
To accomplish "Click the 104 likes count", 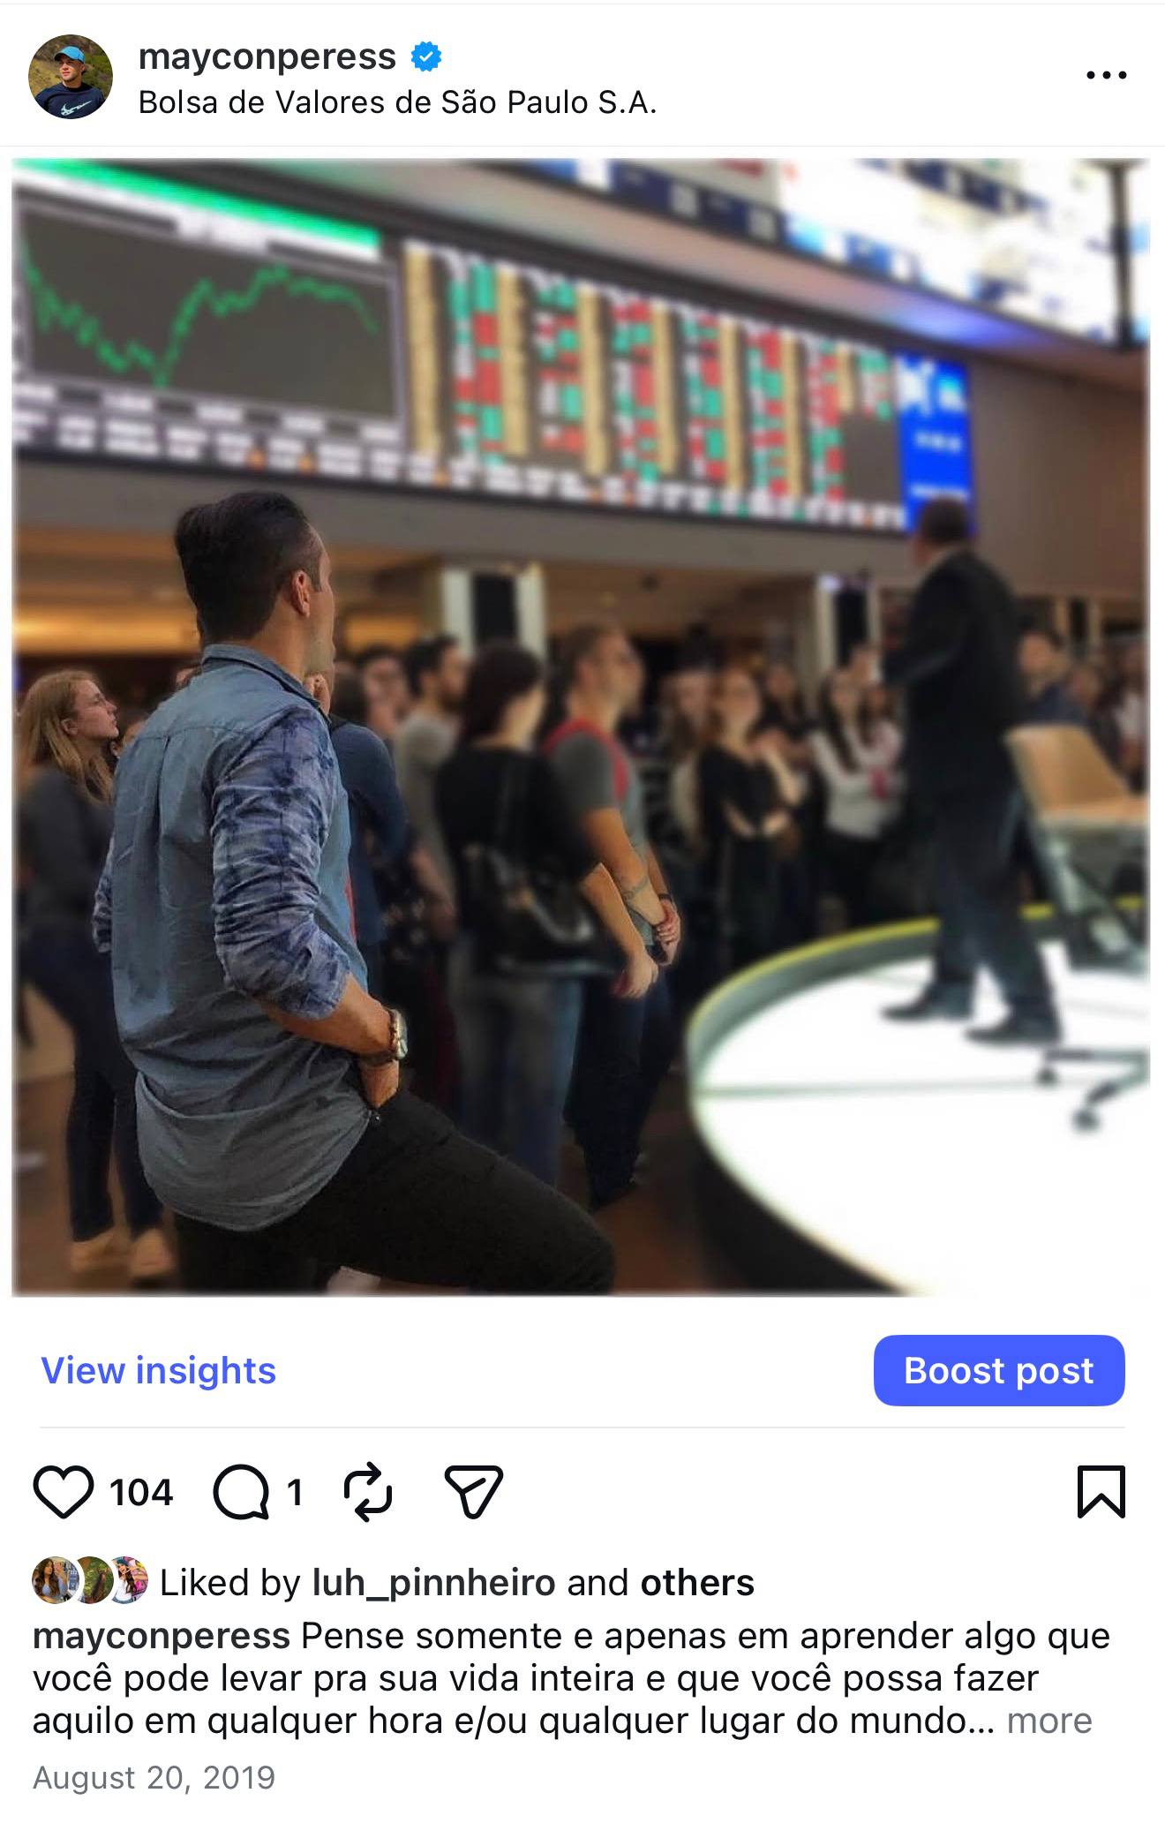I will click(141, 1493).
